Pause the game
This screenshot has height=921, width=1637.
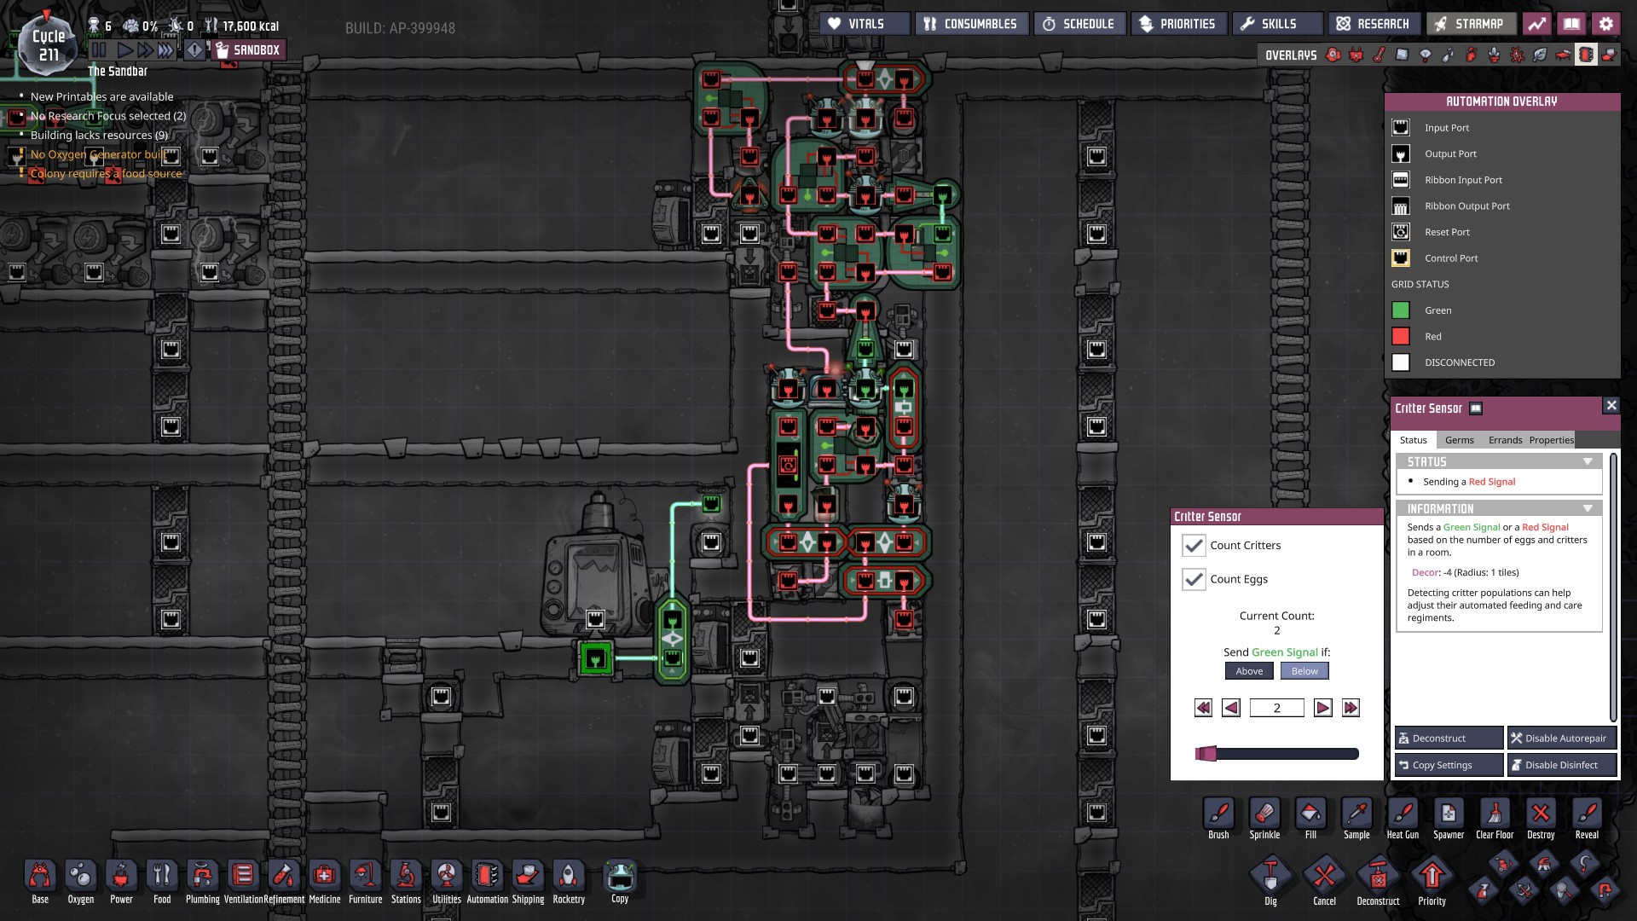99,50
